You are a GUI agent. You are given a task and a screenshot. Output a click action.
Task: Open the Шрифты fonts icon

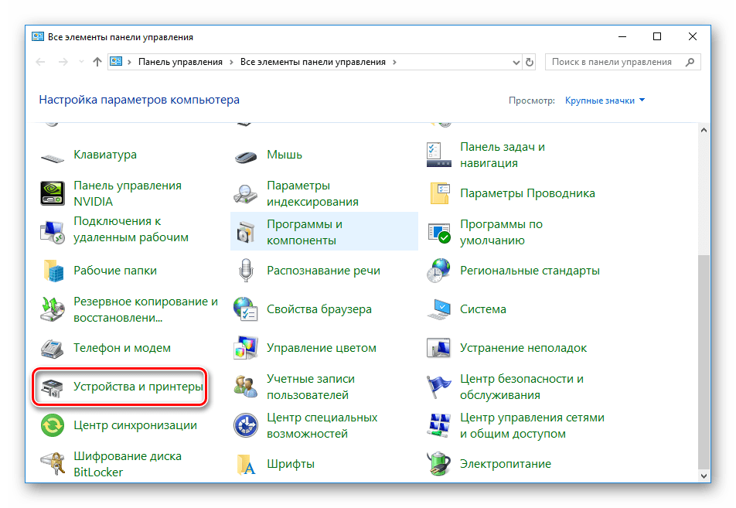(245, 464)
